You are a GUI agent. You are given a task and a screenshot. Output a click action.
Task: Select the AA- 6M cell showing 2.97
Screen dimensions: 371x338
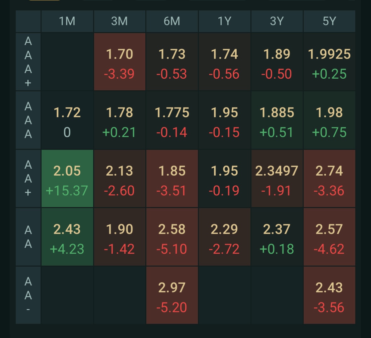tap(172, 295)
